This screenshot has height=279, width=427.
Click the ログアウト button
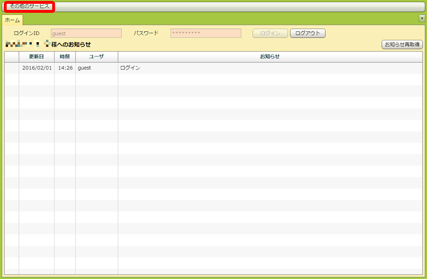[307, 34]
